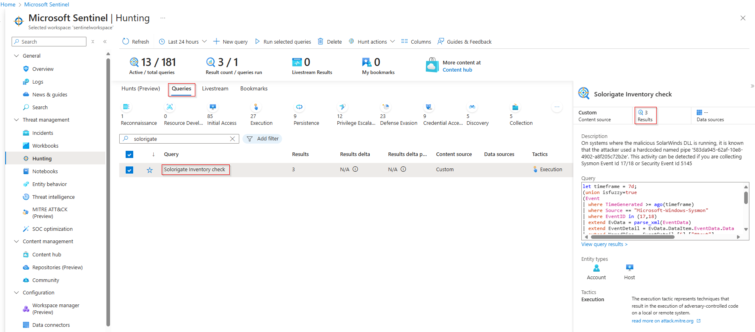Sort by the Query column arrow
This screenshot has height=332, width=755.
[153, 154]
